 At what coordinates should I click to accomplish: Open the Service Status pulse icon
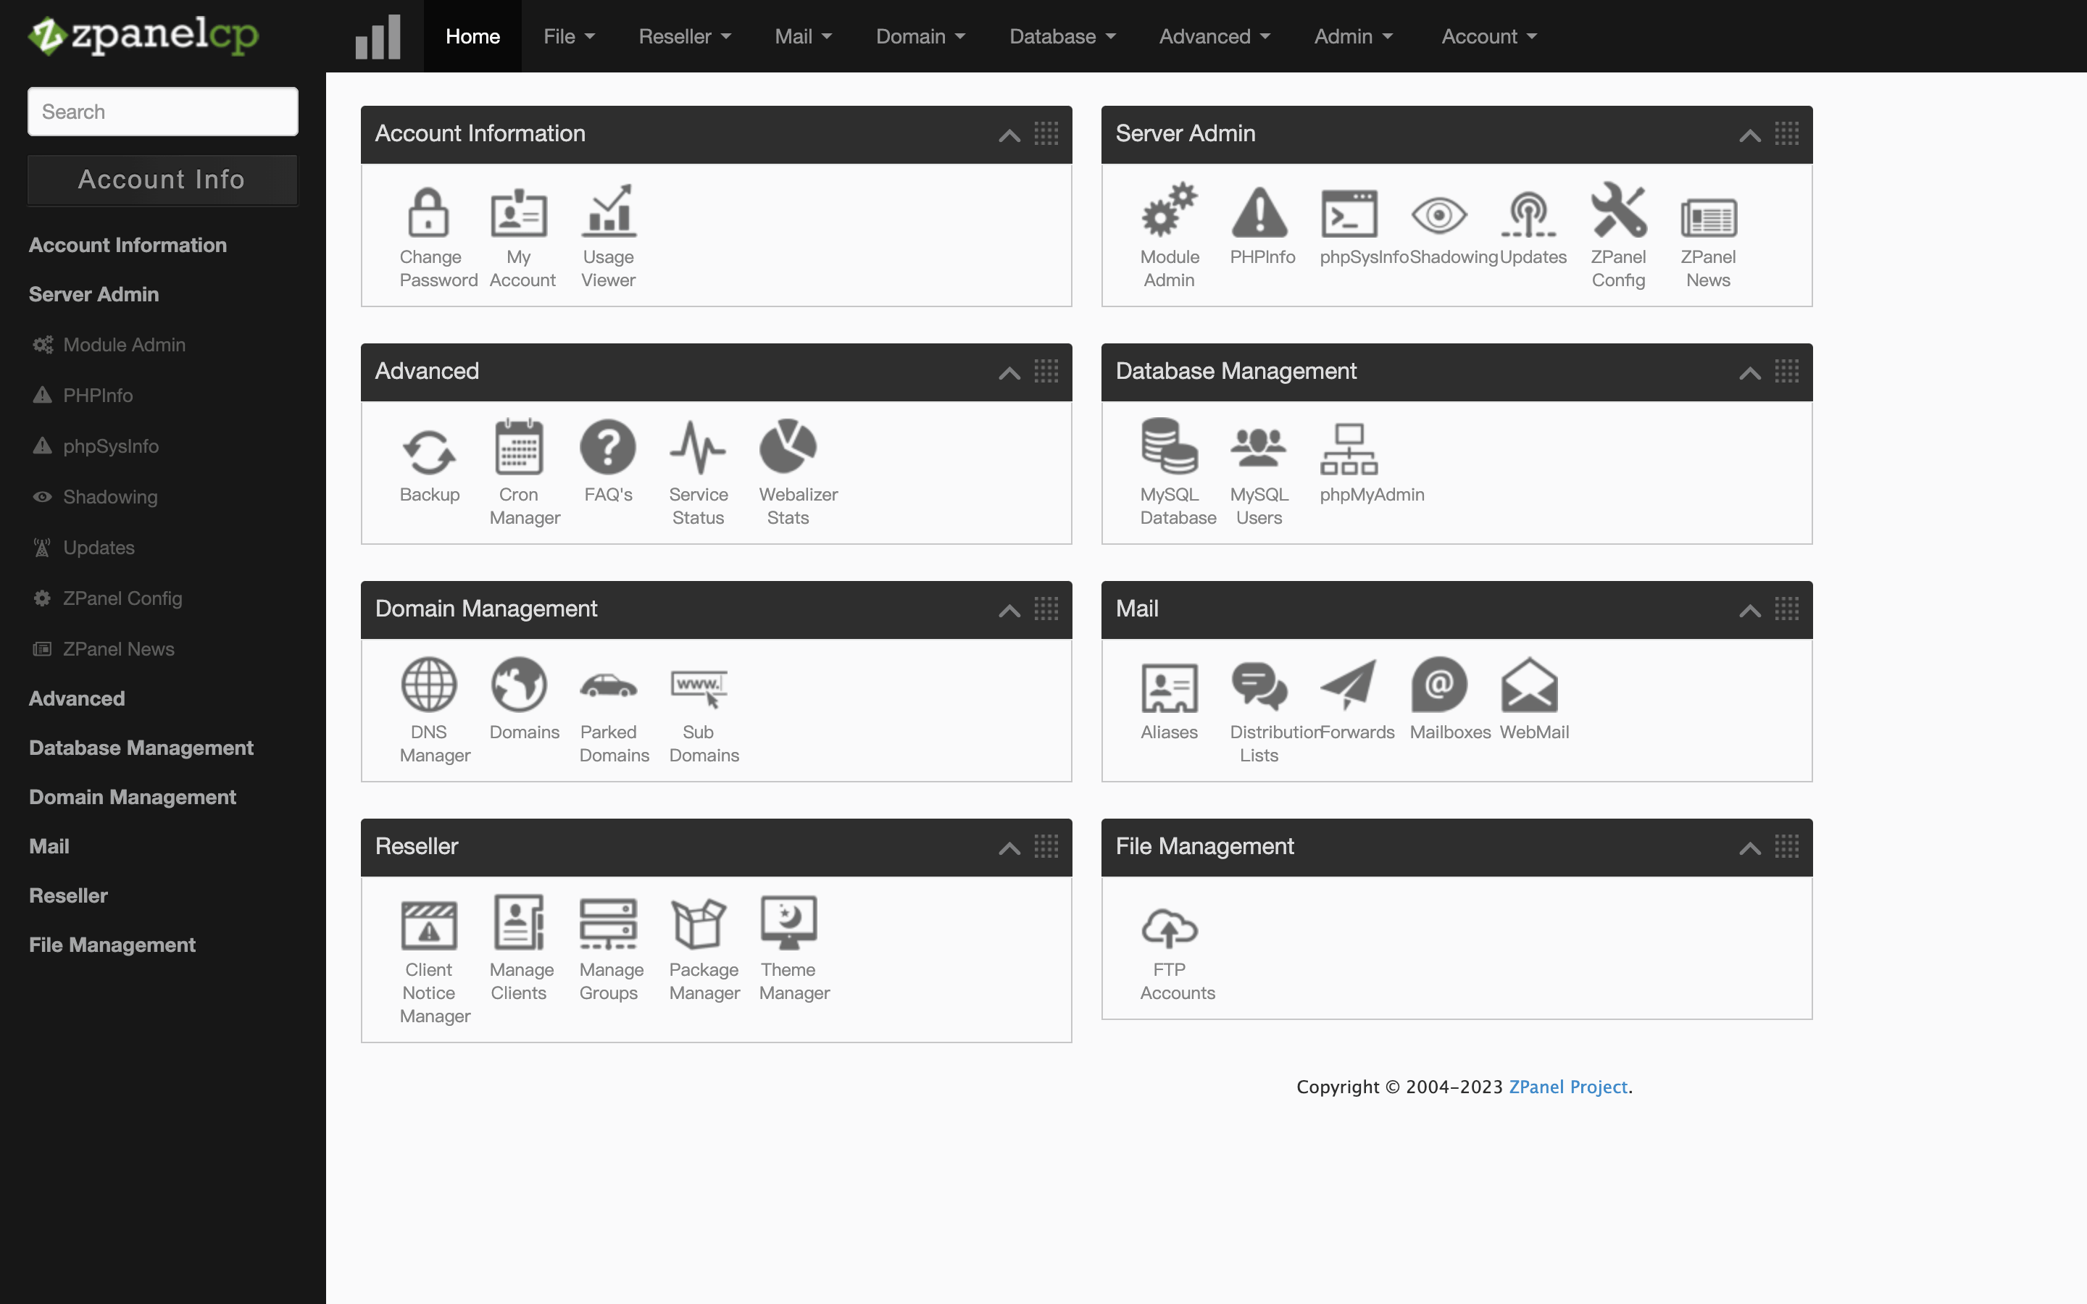tap(698, 447)
